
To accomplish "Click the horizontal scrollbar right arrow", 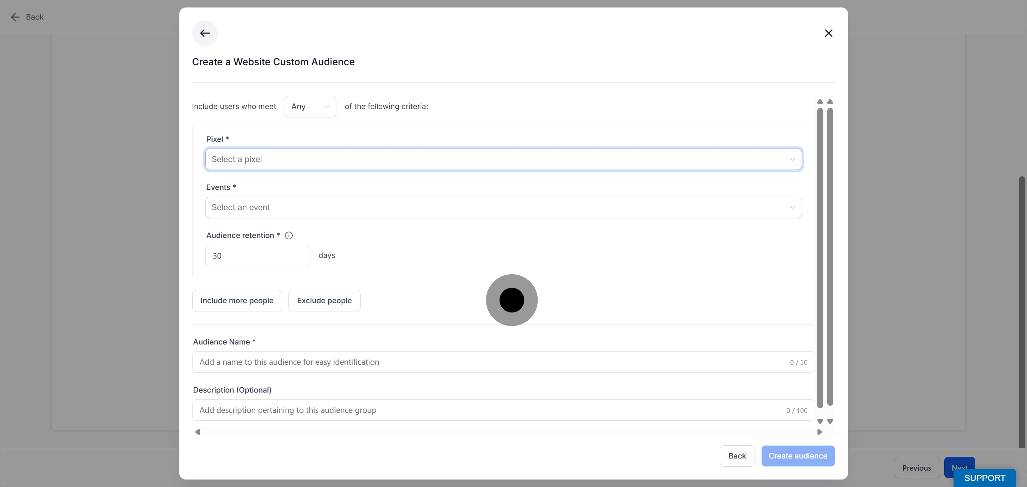I will coord(819,432).
